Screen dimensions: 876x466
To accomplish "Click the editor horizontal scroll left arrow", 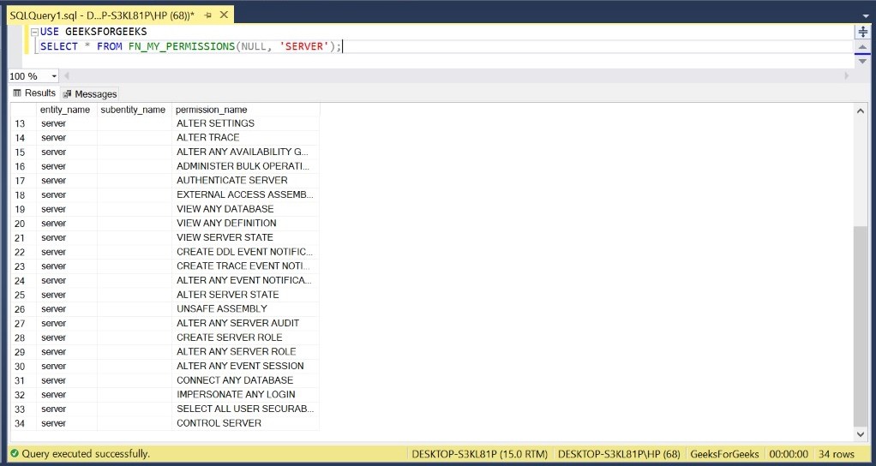I will coord(67,76).
